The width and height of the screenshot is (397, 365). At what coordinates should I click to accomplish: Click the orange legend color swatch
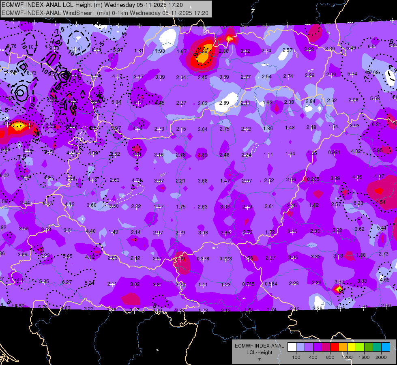pyautogui.click(x=343, y=347)
